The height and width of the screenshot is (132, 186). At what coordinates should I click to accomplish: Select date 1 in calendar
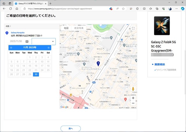(x=30, y=57)
